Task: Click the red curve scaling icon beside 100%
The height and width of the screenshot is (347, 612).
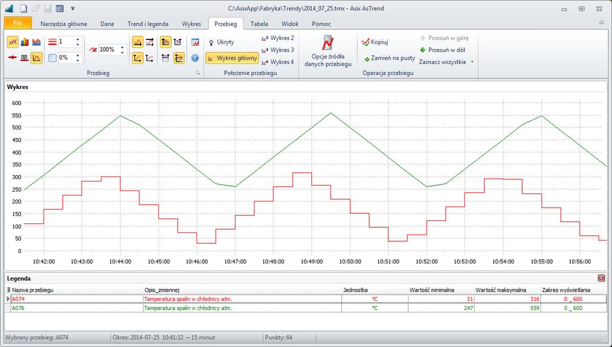Action: click(93, 50)
